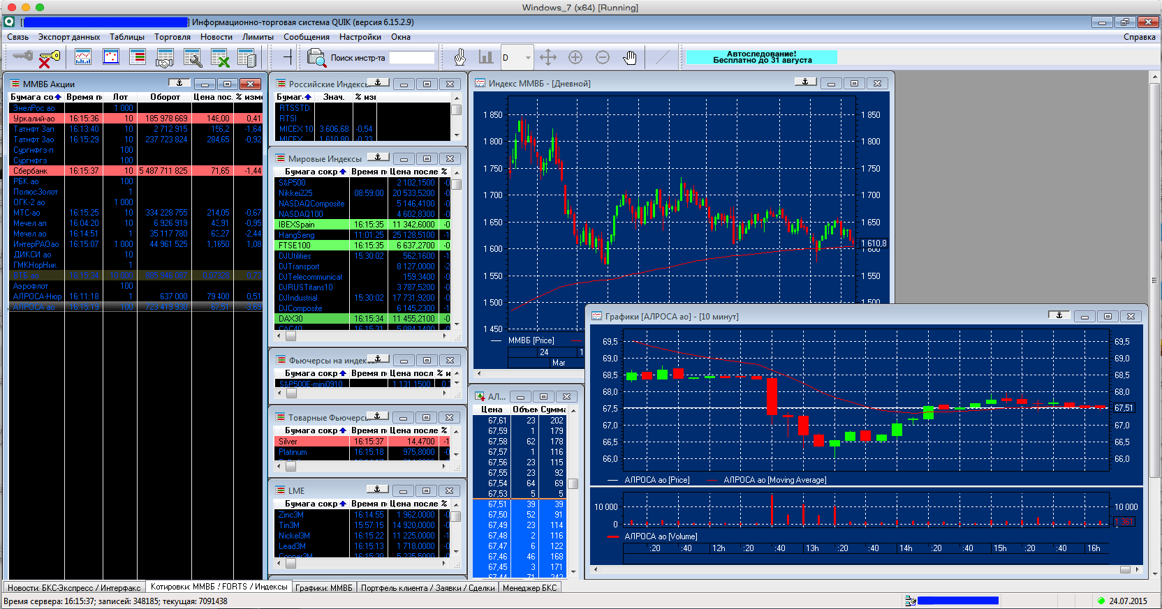Click the Мировые Индексы window title icon

pyautogui.click(x=280, y=158)
